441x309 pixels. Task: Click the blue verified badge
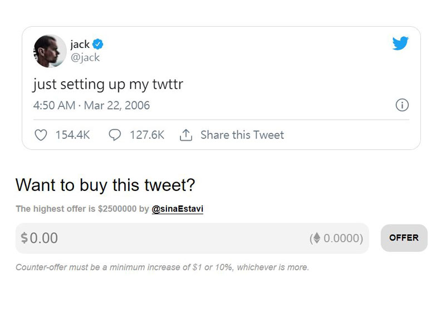coord(97,45)
